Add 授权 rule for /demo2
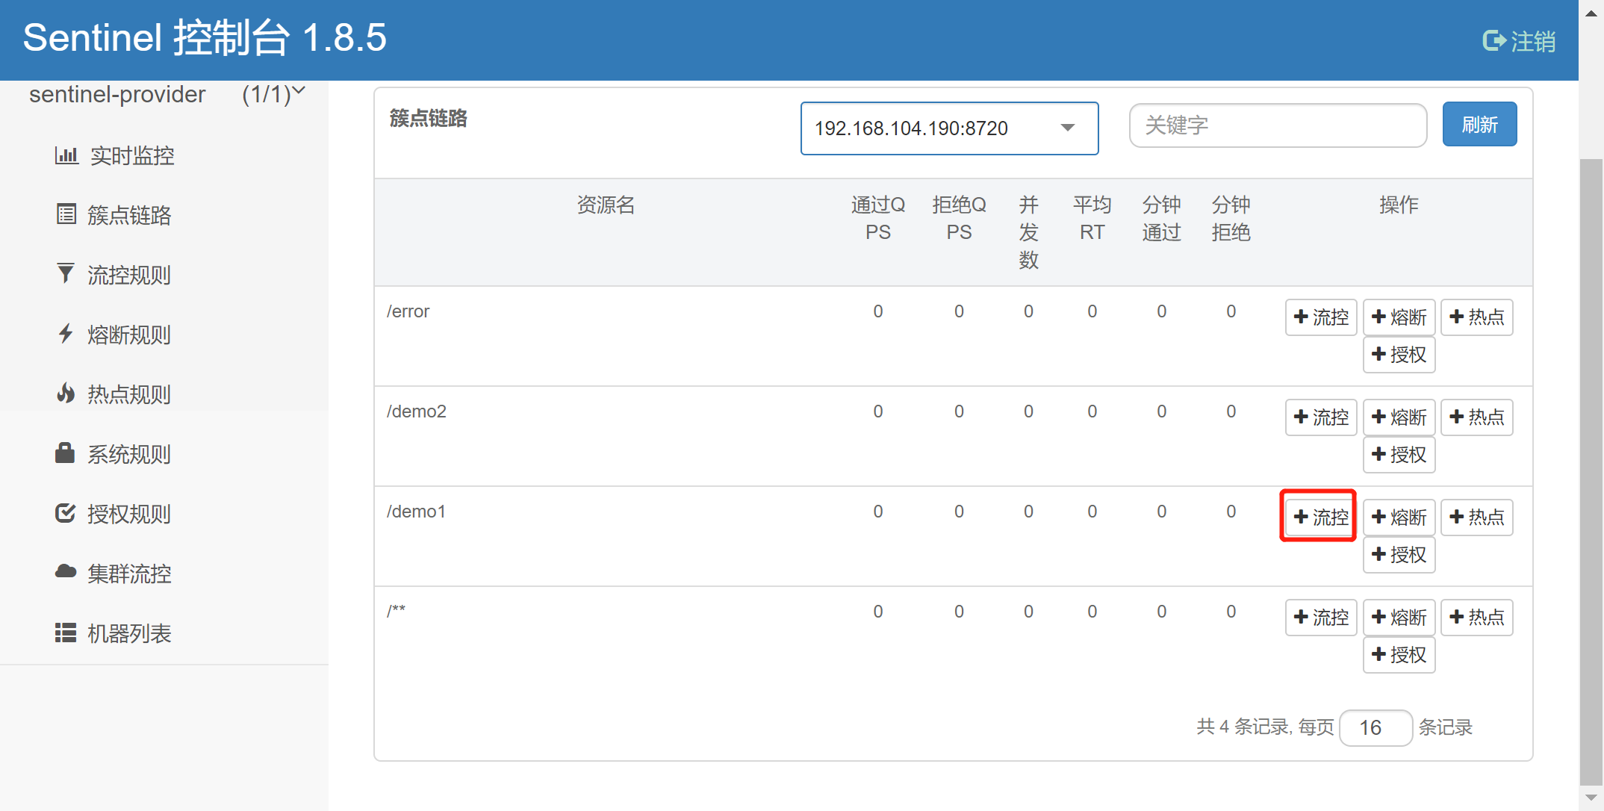The image size is (1604, 811). coord(1399,455)
